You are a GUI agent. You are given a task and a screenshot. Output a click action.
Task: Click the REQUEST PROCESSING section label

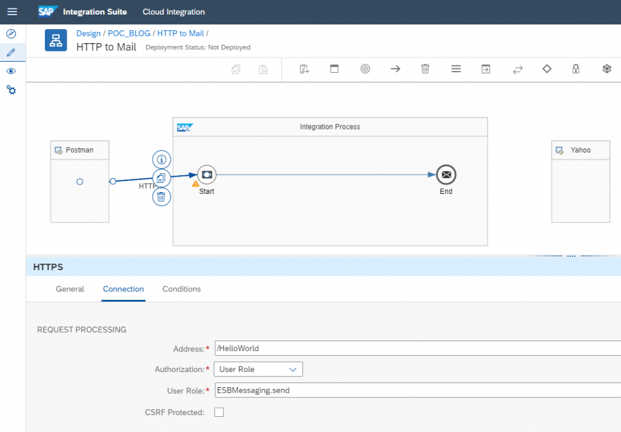tap(82, 330)
